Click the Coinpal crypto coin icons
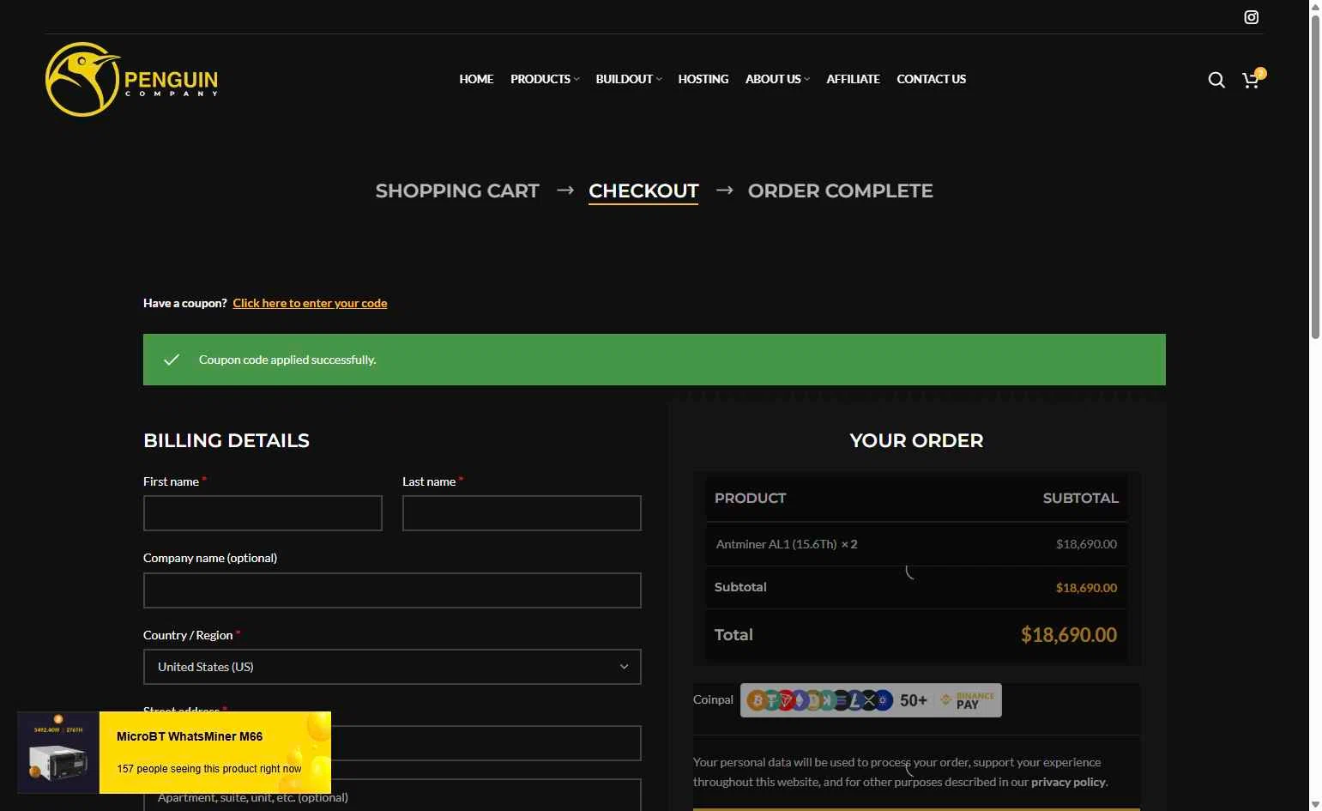The height and width of the screenshot is (811, 1322). (819, 700)
